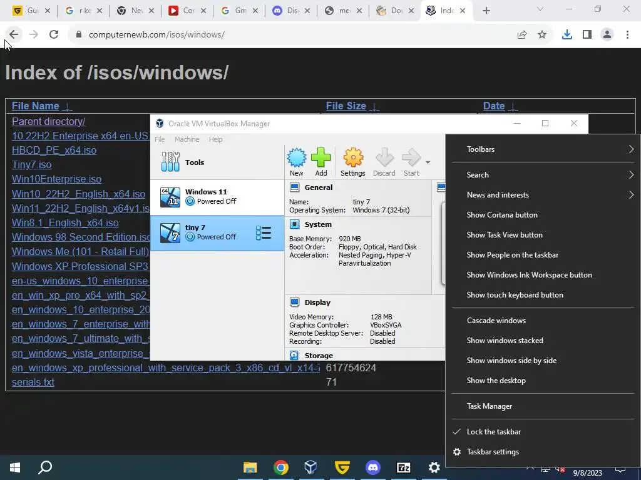Screen dimensions: 641x480
Task: Open taskbar search magnifier
Action: click(x=45, y=467)
